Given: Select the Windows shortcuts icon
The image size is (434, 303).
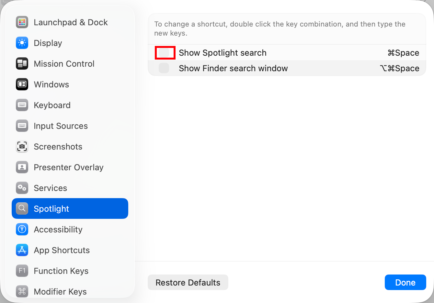Looking at the screenshot, I should click(22, 84).
